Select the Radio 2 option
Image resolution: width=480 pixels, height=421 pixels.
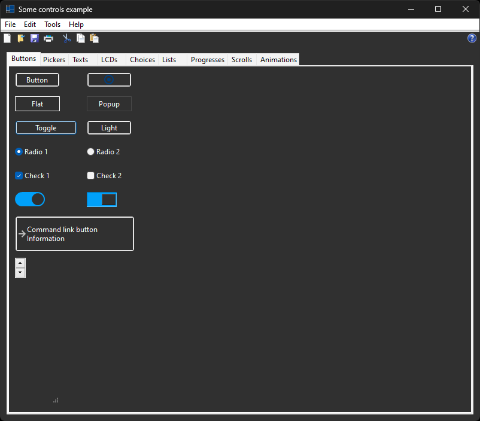91,152
